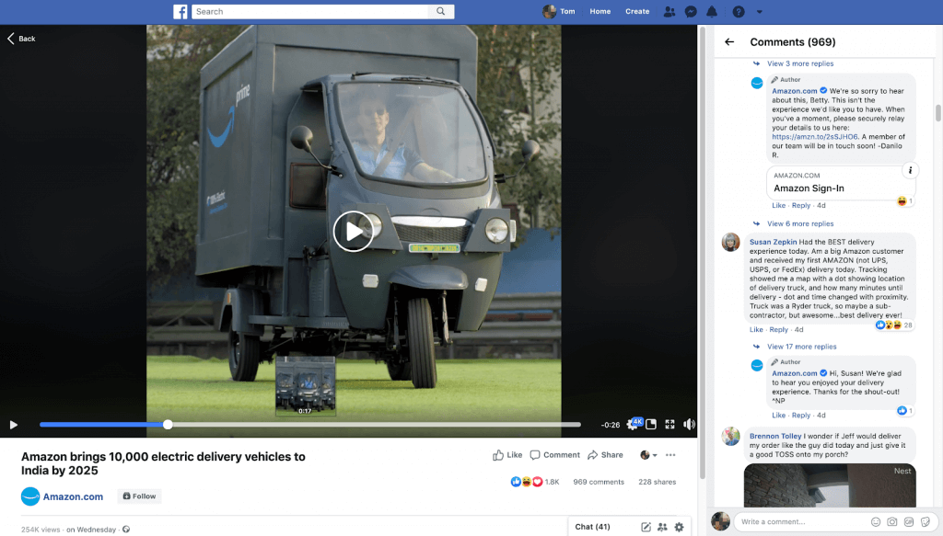
Task: Open Brennon Tolley's attached Nest image
Action: coord(830,485)
